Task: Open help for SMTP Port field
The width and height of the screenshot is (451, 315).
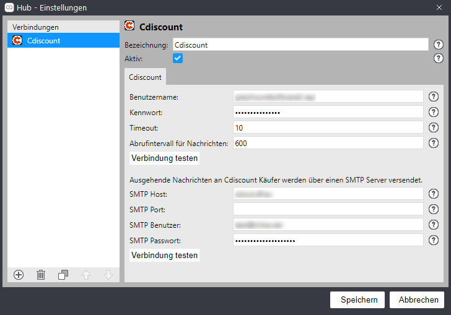Action: coord(434,209)
